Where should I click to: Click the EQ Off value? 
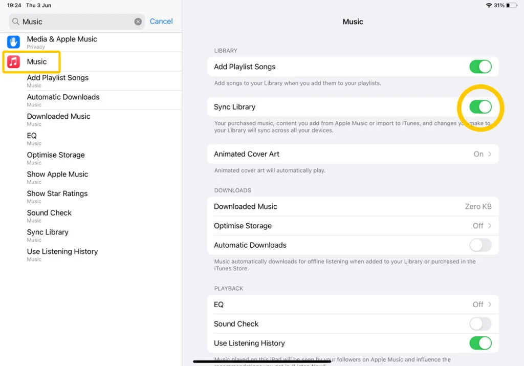[478, 305]
